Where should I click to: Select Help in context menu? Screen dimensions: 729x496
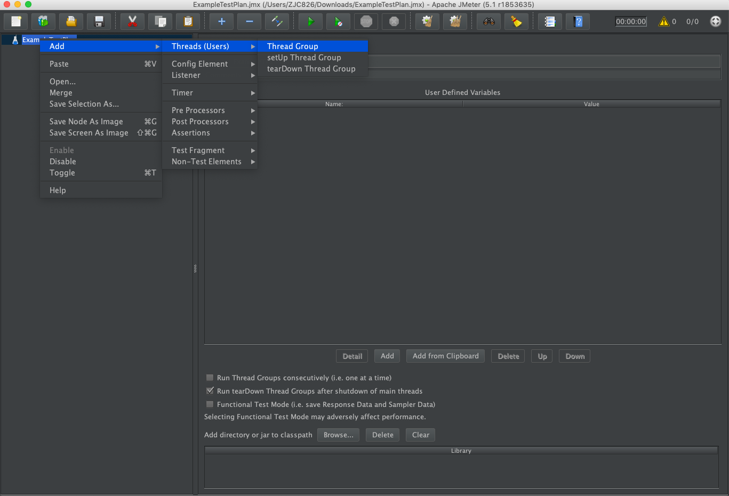[101, 190]
